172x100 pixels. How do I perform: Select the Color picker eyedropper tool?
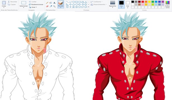click(x=51, y=6)
